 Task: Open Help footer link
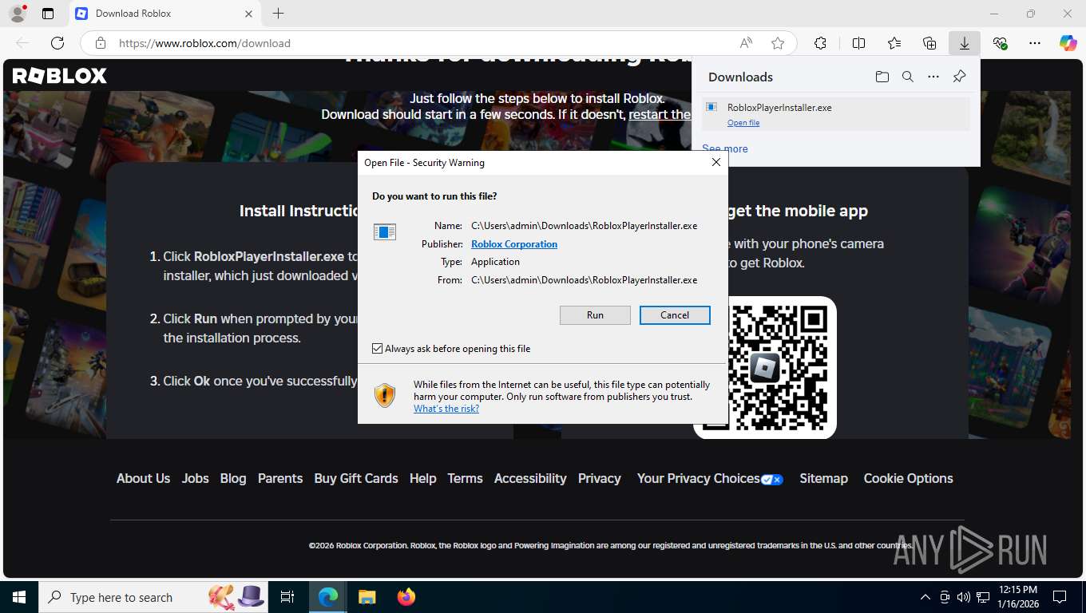tap(422, 478)
